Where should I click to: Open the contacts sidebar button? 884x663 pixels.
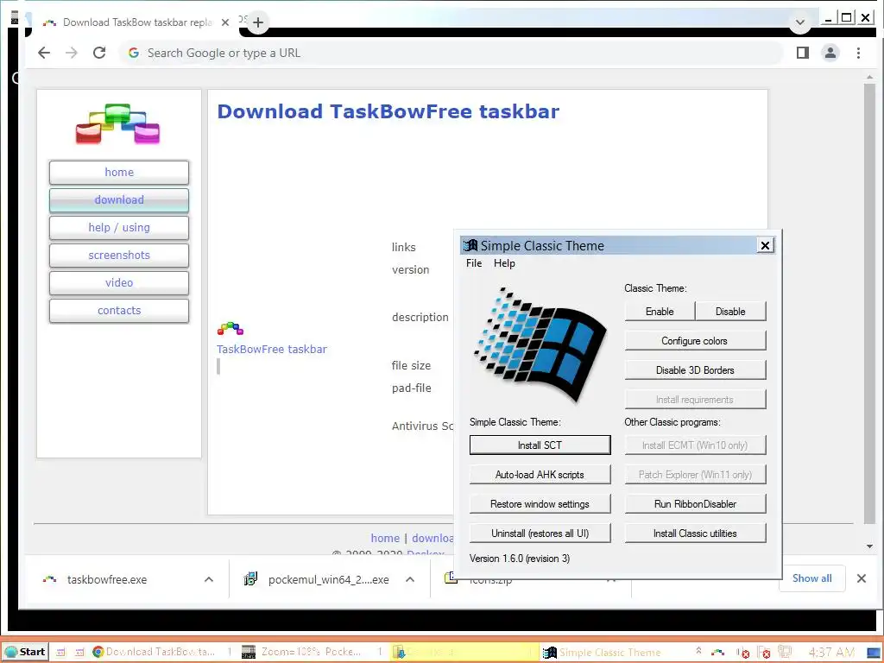point(119,311)
